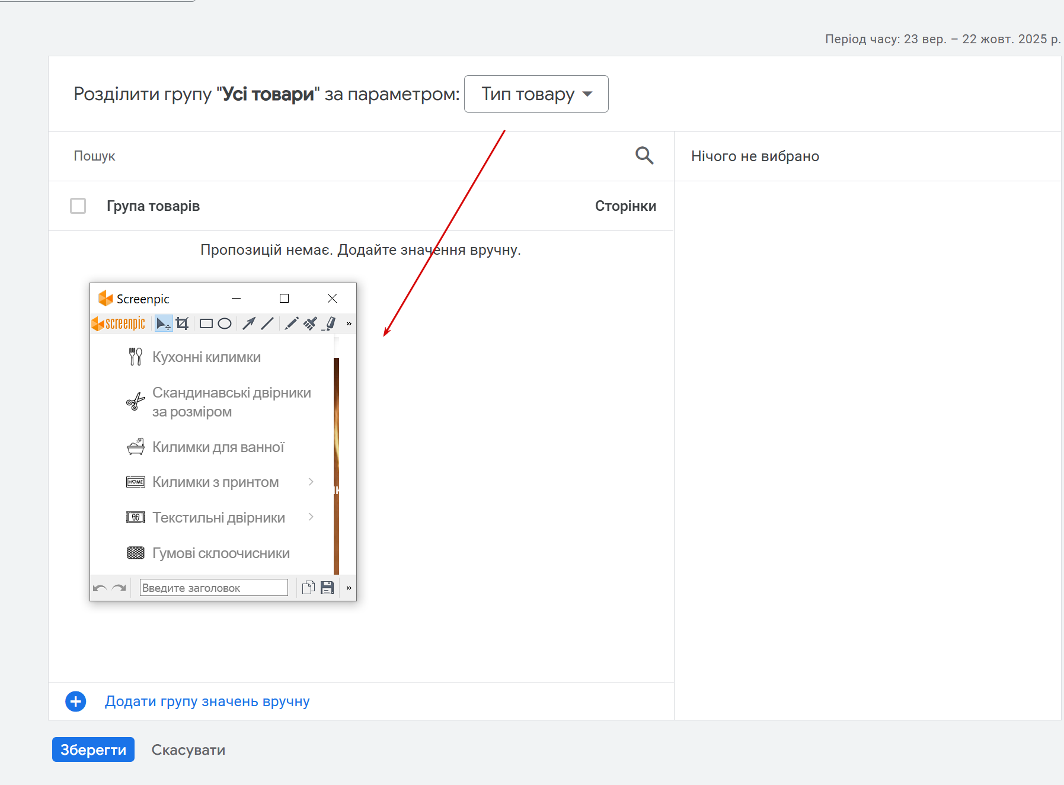Viewport: 1064px width, 785px height.
Task: Click the time period text Період часу
Action: click(942, 39)
